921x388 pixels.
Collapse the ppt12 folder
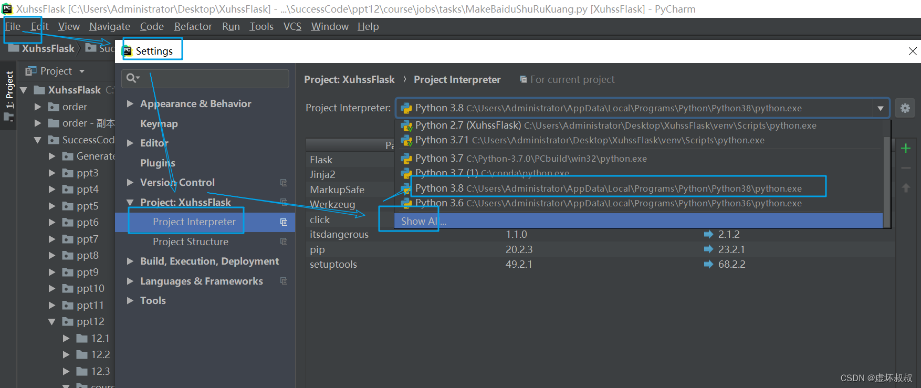[52, 321]
